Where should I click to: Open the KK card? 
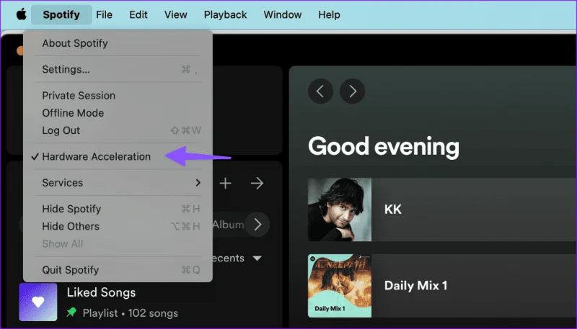(x=442, y=209)
